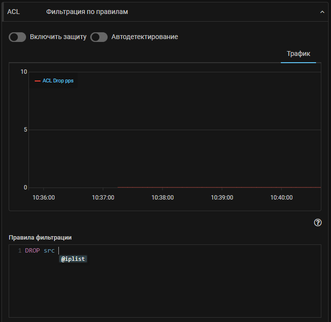Click the "ACL Drop pps" legend label
Screen dimensions: 331x322
pos(58,81)
